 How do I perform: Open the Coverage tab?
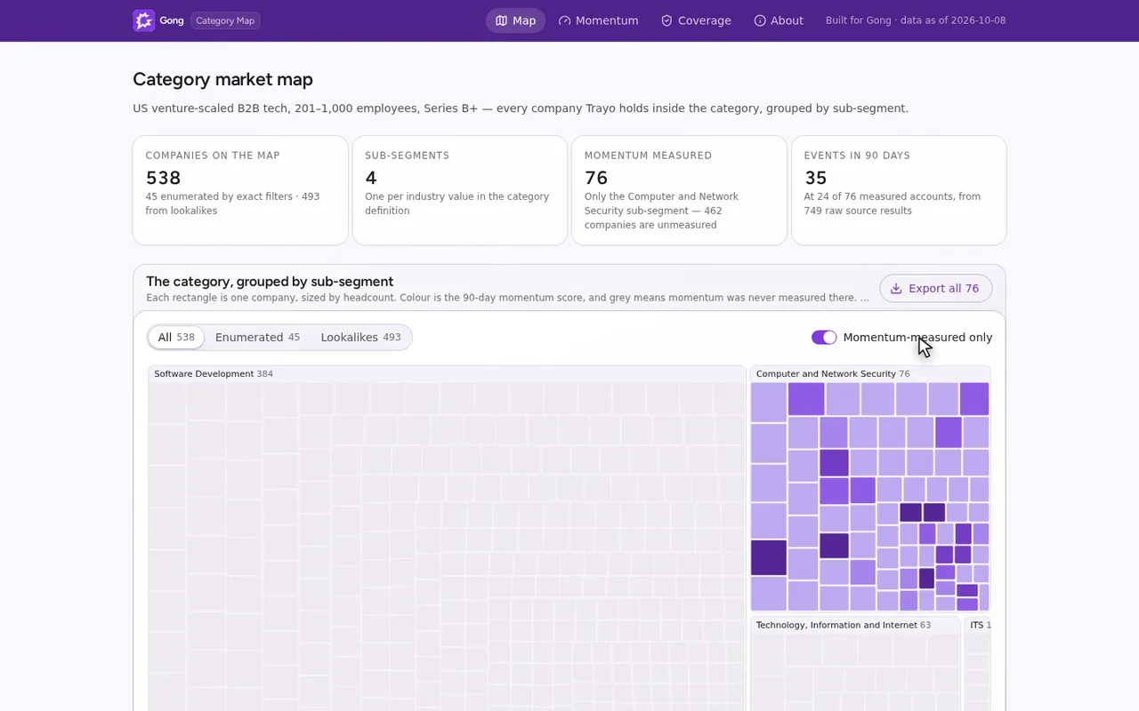pyautogui.click(x=696, y=20)
